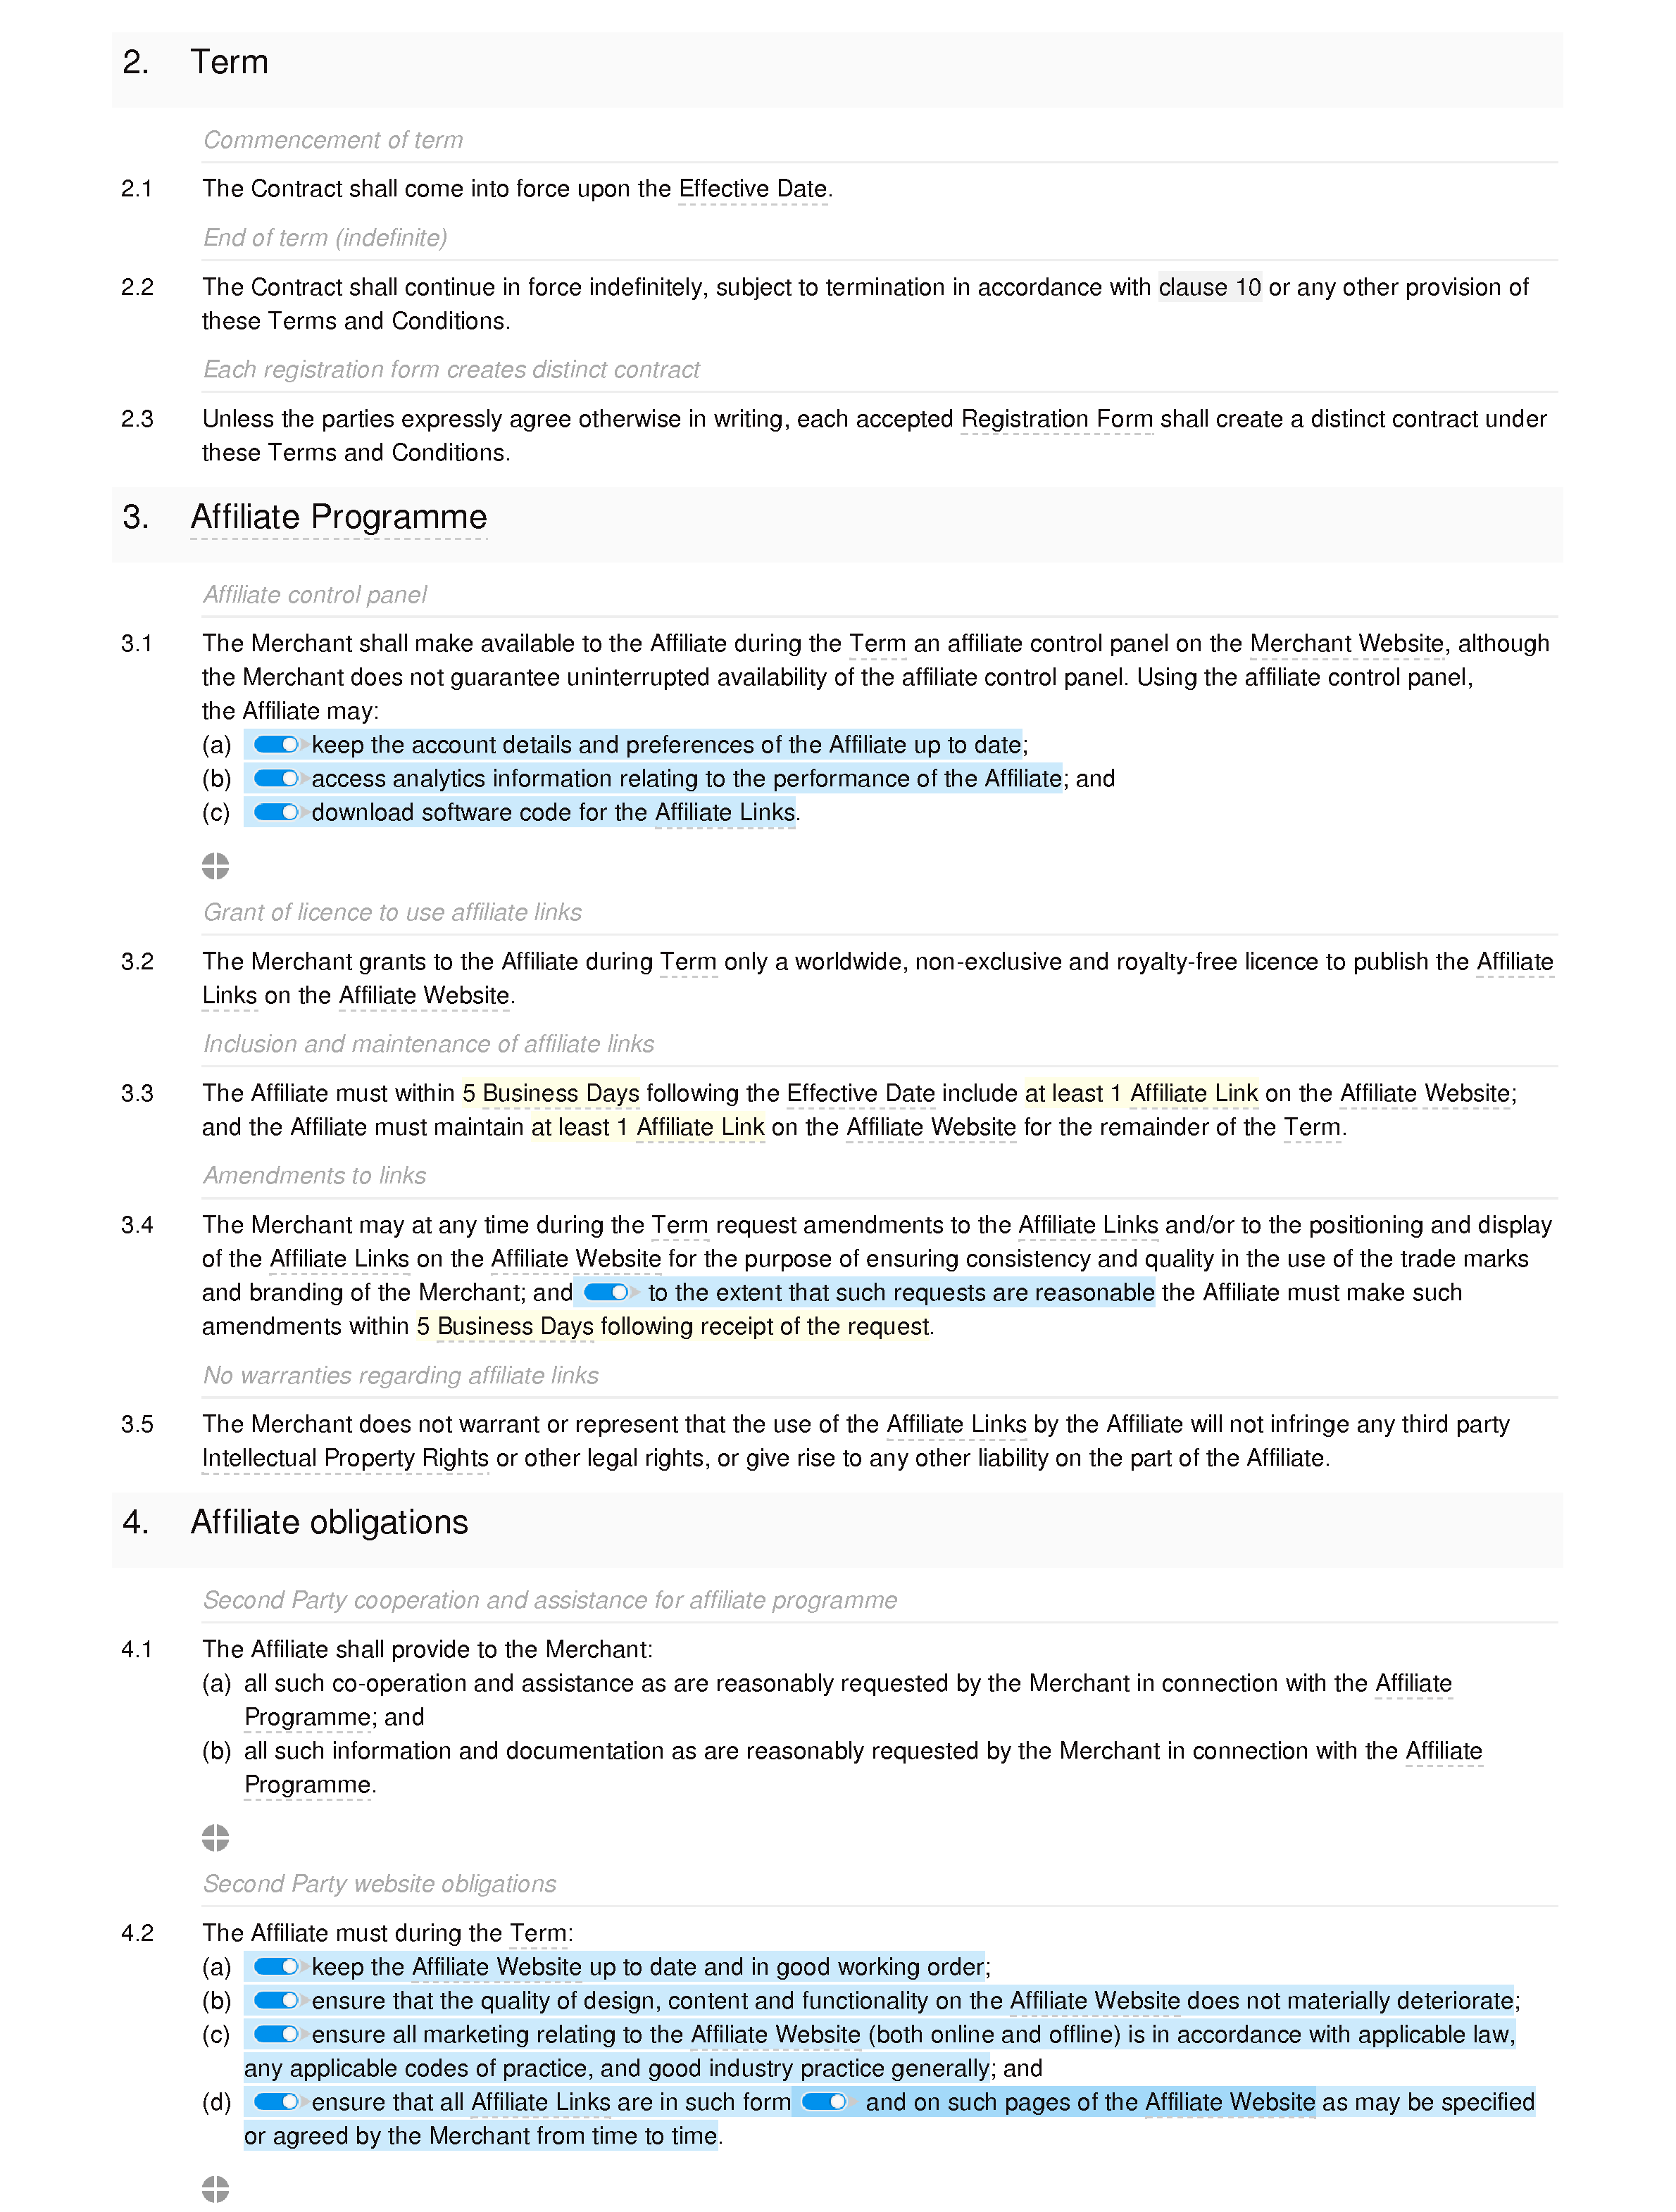Click the globe icon at bottom of section 4

point(218,2186)
